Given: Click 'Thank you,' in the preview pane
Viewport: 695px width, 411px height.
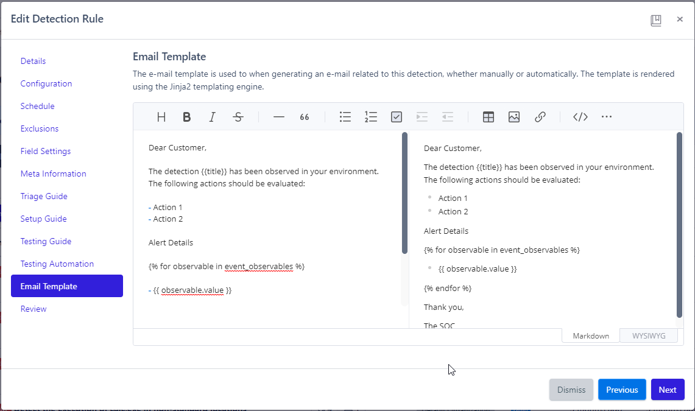Looking at the screenshot, I should point(443,307).
